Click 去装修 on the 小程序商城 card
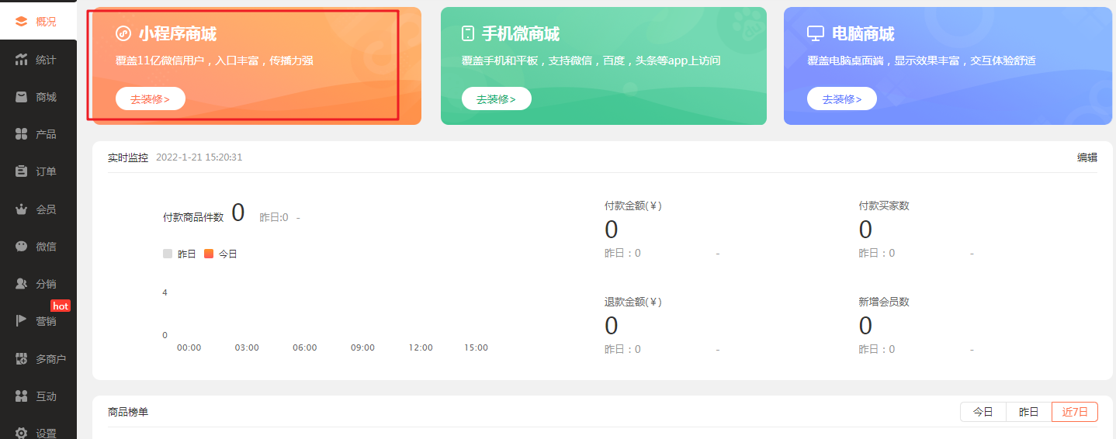 (x=151, y=99)
